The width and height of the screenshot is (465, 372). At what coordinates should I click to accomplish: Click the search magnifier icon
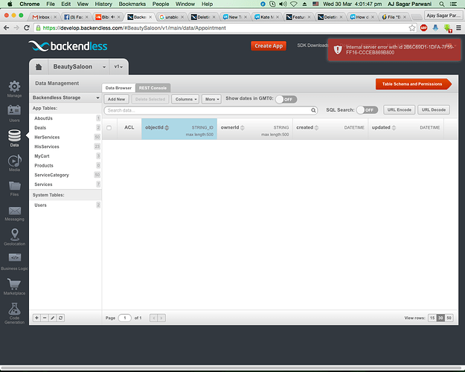click(313, 110)
